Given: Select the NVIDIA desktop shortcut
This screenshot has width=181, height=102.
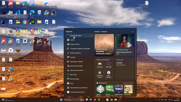Looking at the screenshot, I should coord(32,23).
